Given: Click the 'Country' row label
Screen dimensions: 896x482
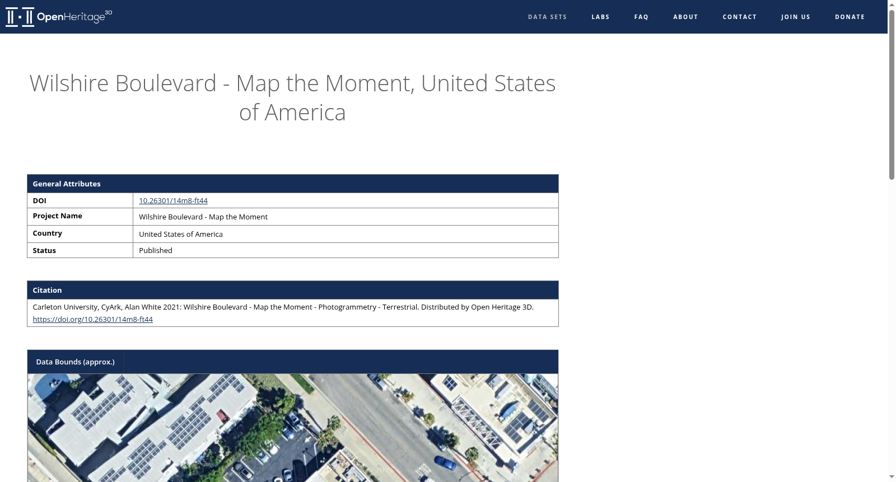Looking at the screenshot, I should (47, 233).
